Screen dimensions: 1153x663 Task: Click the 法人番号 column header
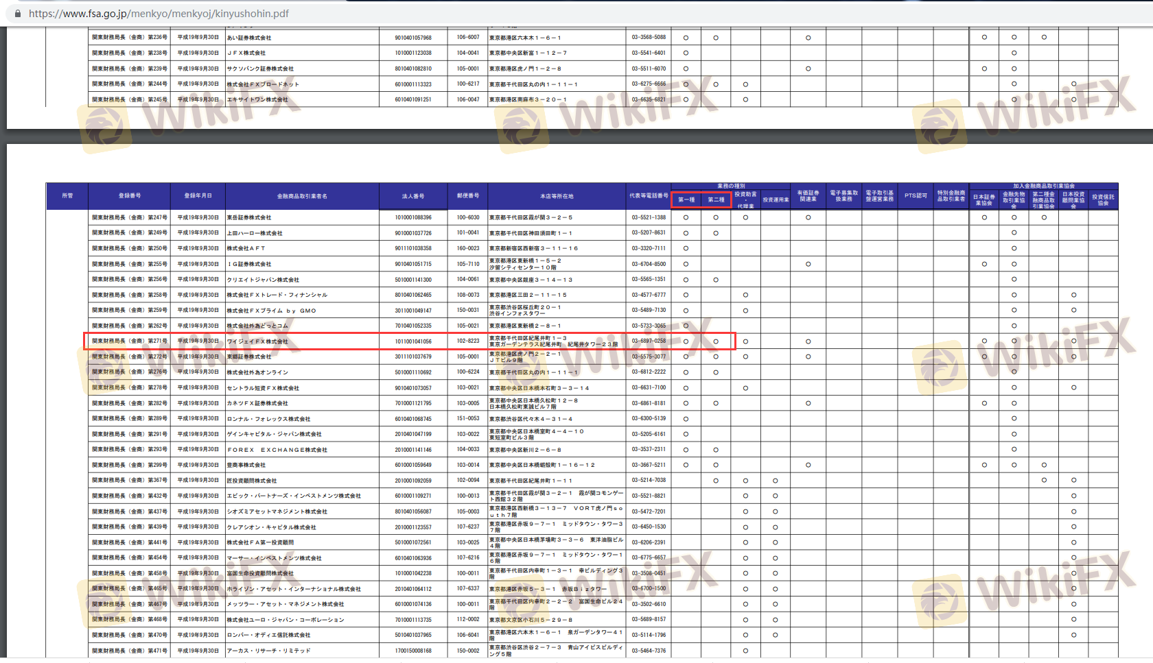click(412, 196)
